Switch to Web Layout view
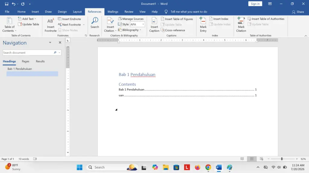 tap(262, 159)
